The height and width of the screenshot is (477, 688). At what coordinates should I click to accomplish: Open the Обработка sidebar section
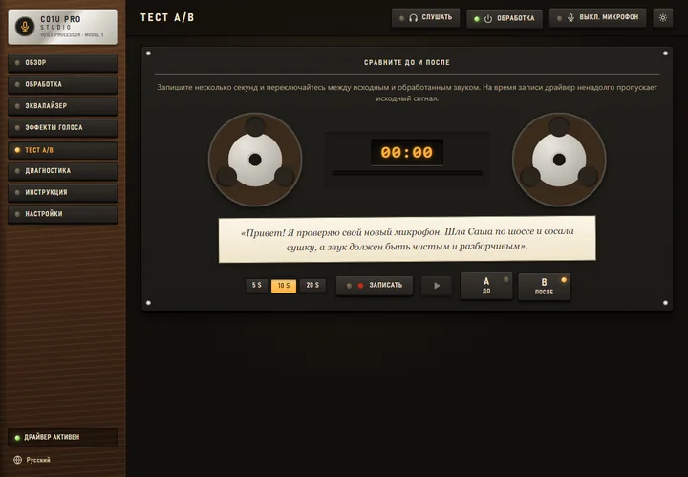(63, 84)
